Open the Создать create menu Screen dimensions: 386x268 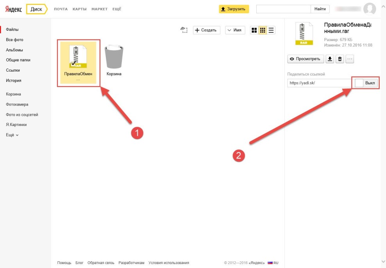click(207, 30)
